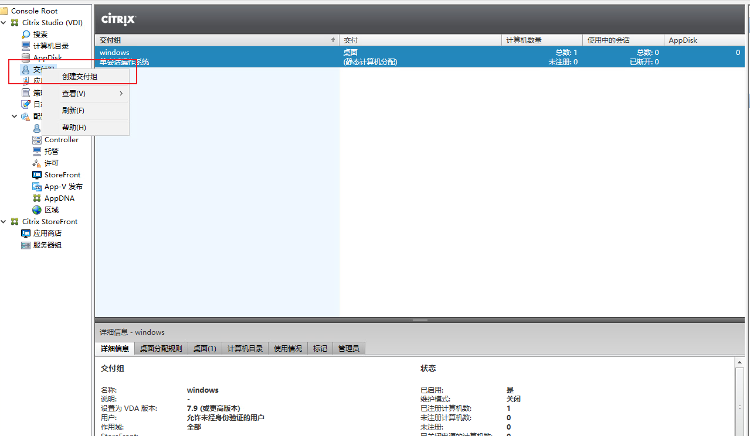The image size is (750, 436).
Task: Click the AppDisk disk icon
Action: tap(26, 58)
